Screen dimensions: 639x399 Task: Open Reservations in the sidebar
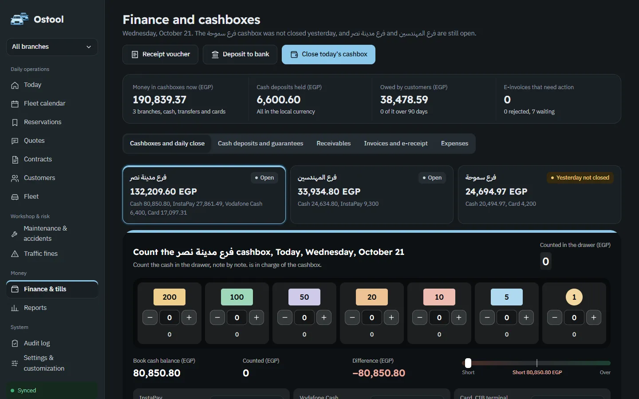coord(52,122)
